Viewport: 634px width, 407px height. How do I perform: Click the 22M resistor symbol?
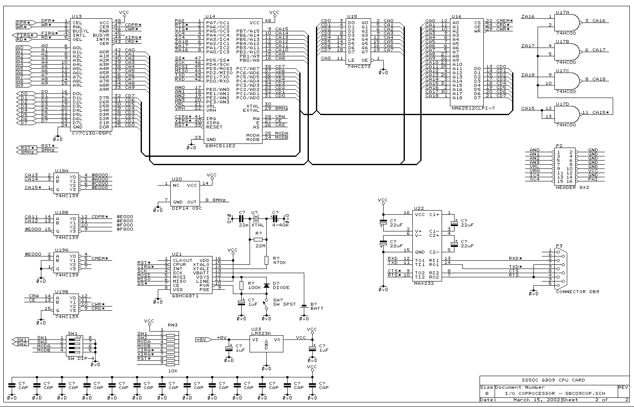click(258, 239)
